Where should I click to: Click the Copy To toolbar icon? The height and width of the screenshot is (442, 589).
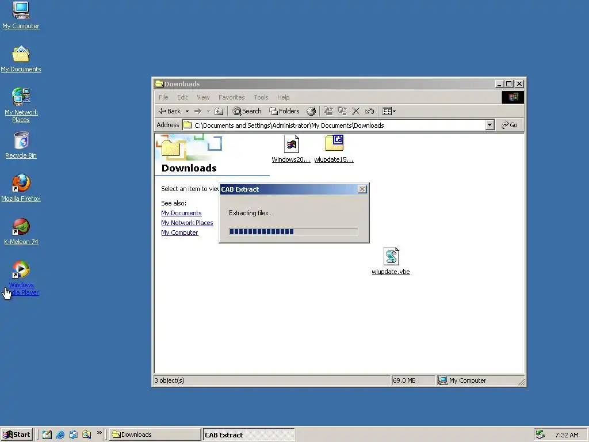point(342,111)
